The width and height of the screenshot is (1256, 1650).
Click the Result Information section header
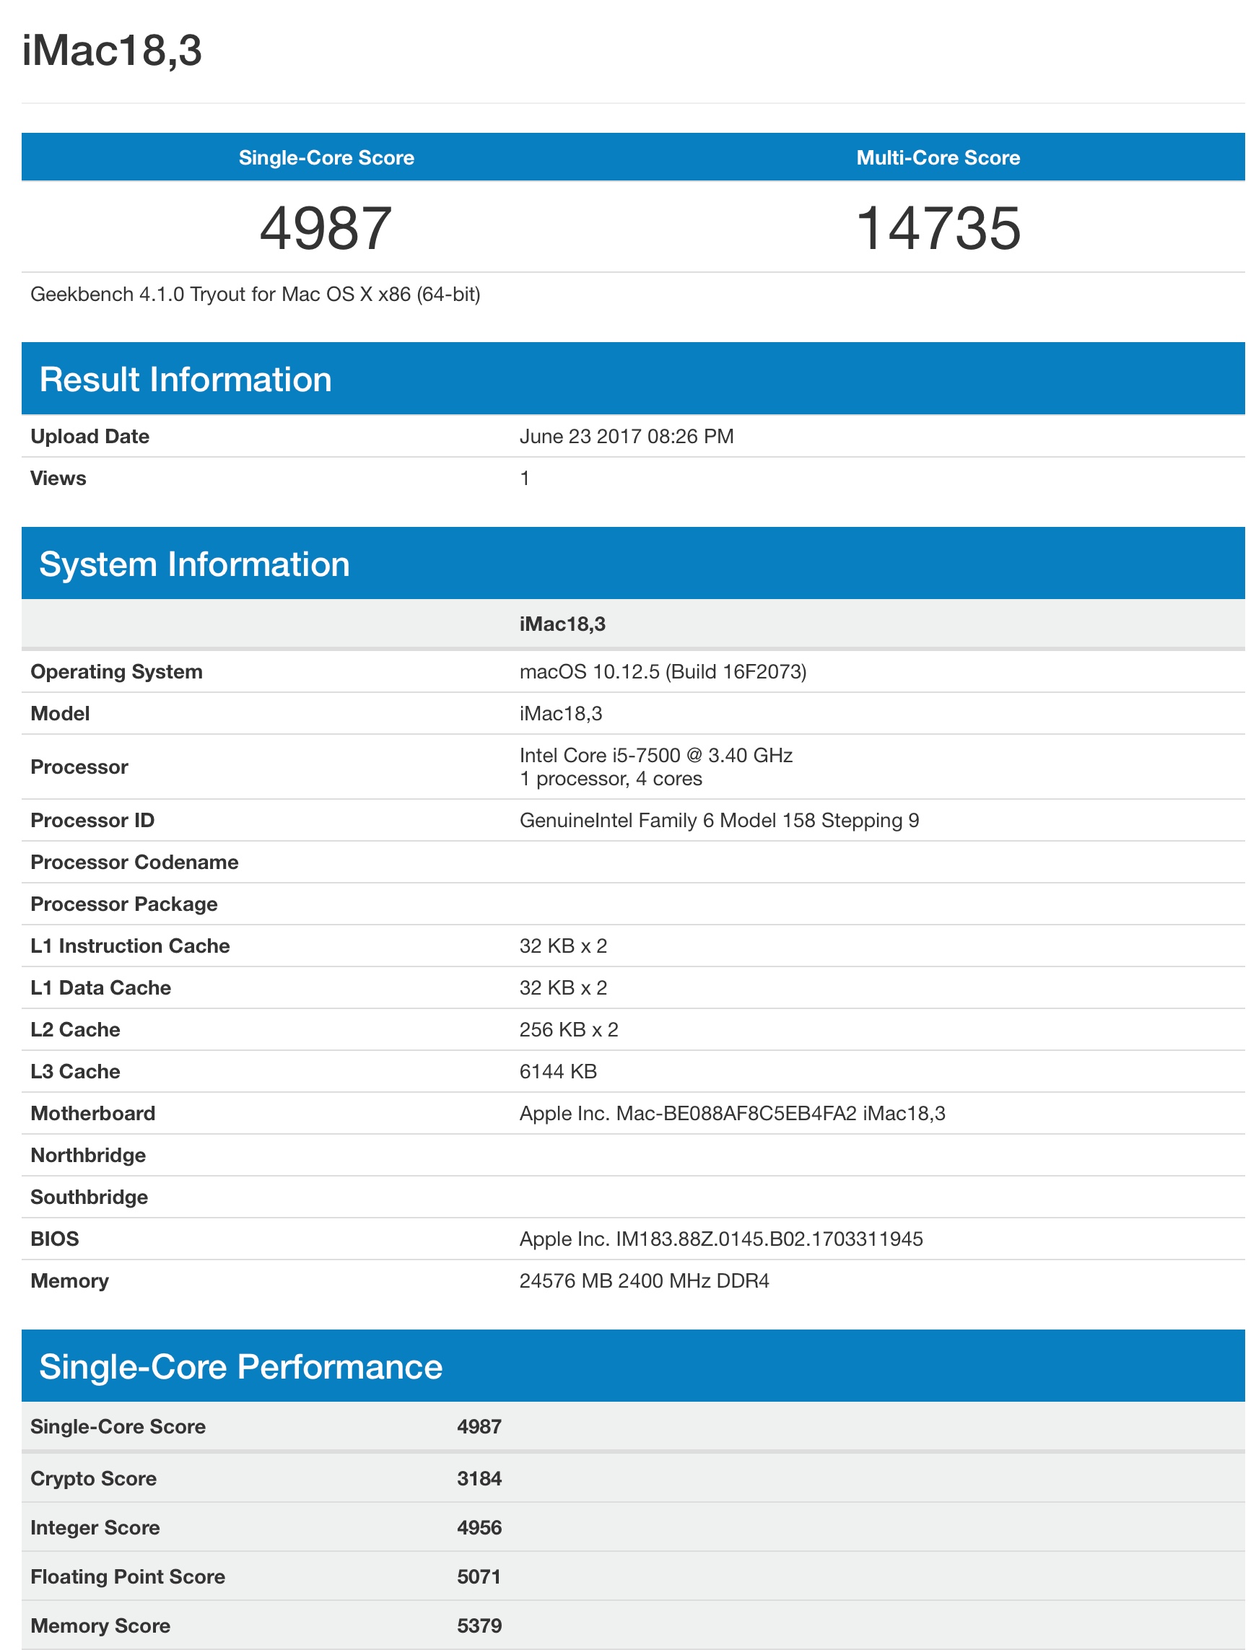[x=633, y=379]
